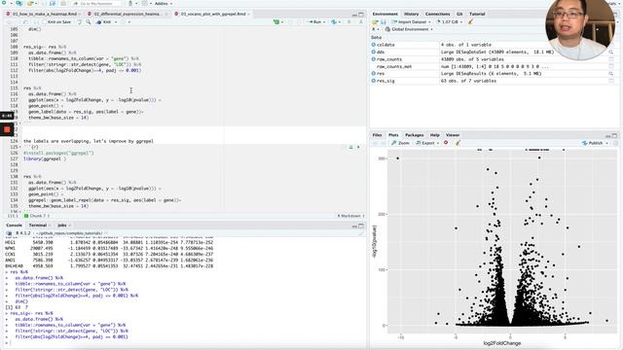Click the new file icon in main toolbar
Image resolution: width=623 pixels, height=350 pixels.
[x=4, y=3]
